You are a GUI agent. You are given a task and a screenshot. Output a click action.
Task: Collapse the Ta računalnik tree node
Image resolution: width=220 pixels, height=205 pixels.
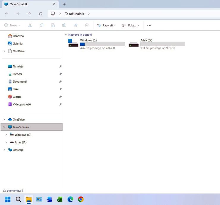tap(4, 127)
